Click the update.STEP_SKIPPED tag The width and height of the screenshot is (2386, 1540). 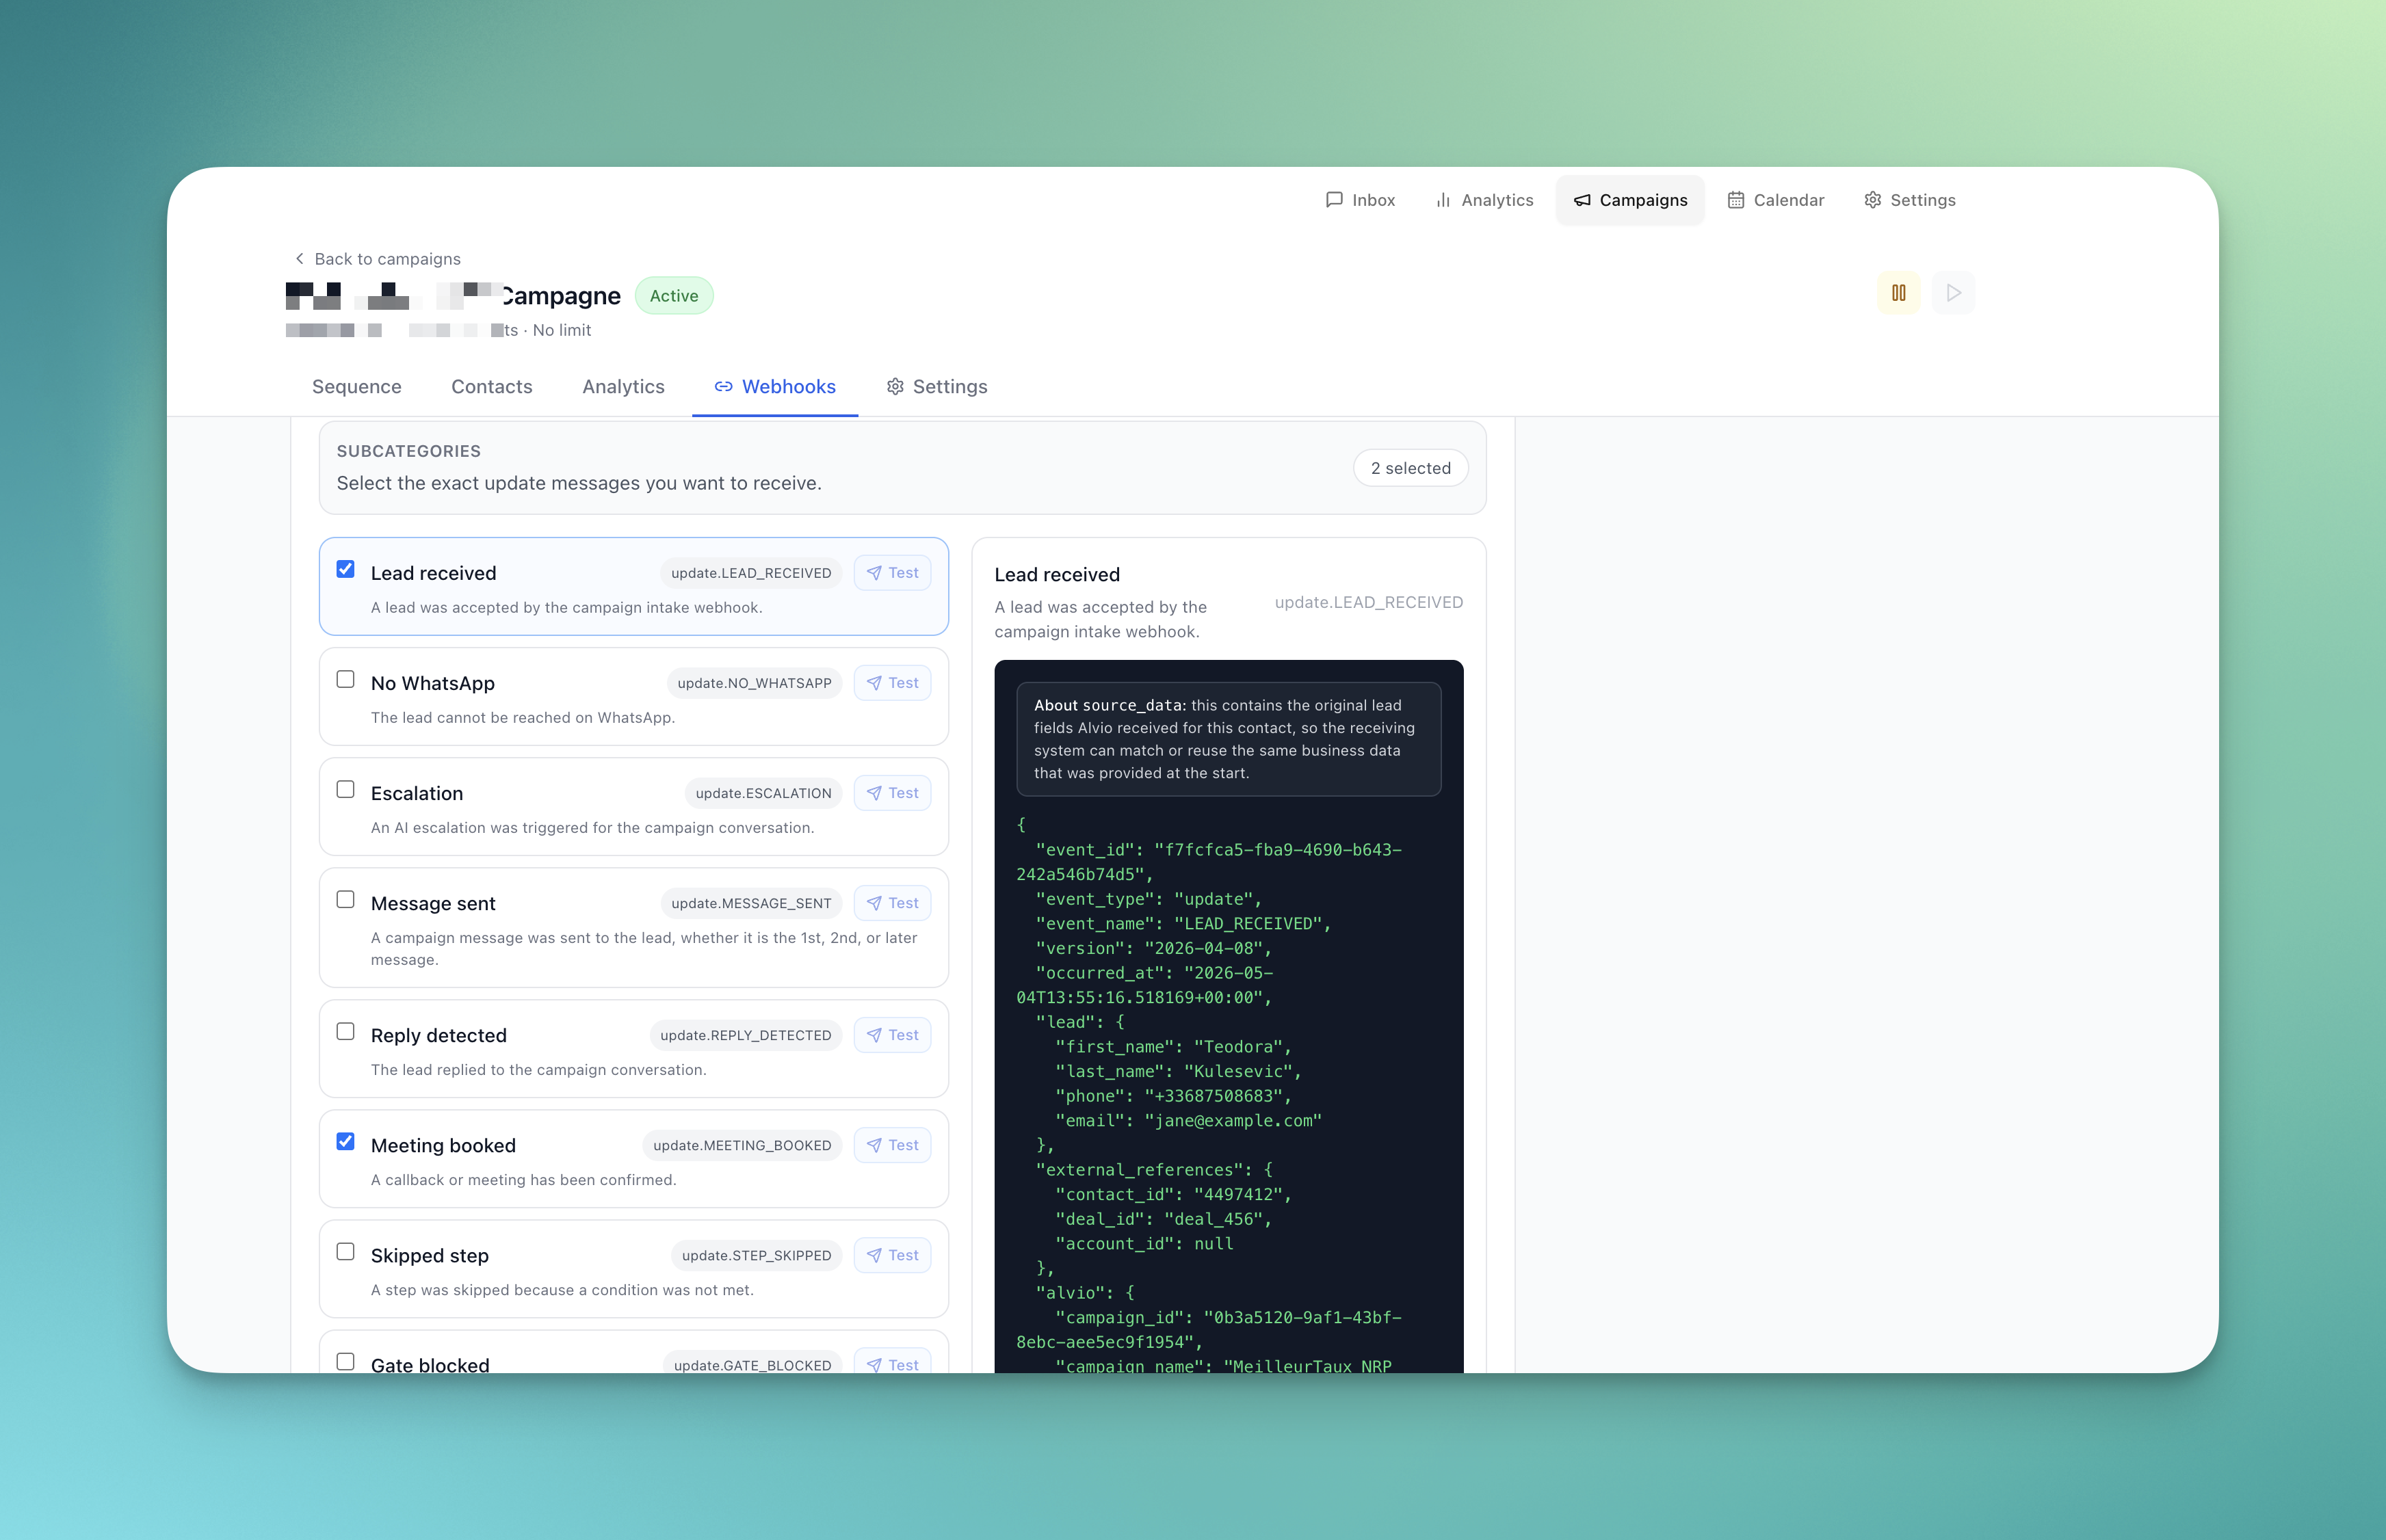point(757,1255)
